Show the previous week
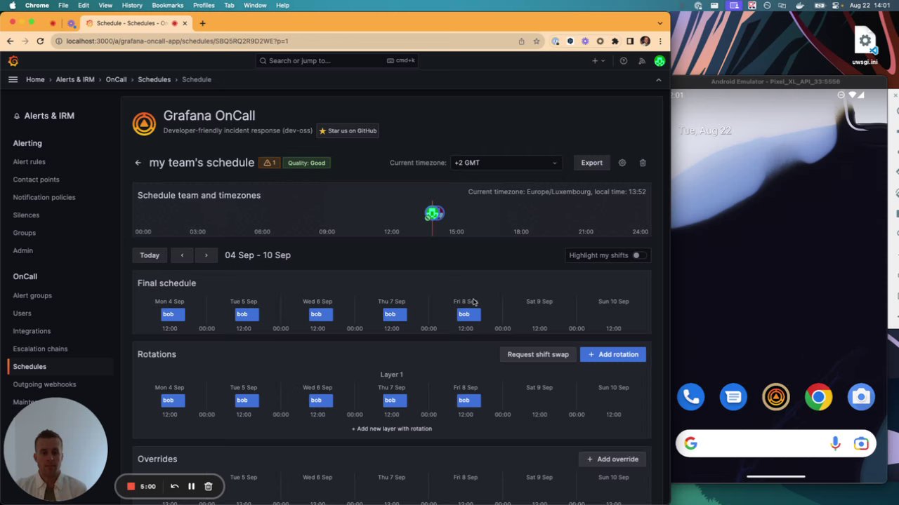Image resolution: width=899 pixels, height=505 pixels. (182, 255)
